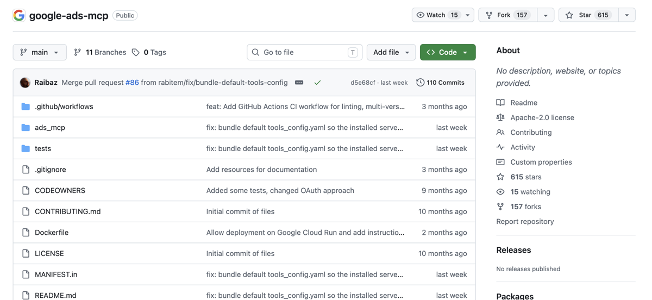Open the .gitignore file
652x300 pixels.
coord(51,170)
